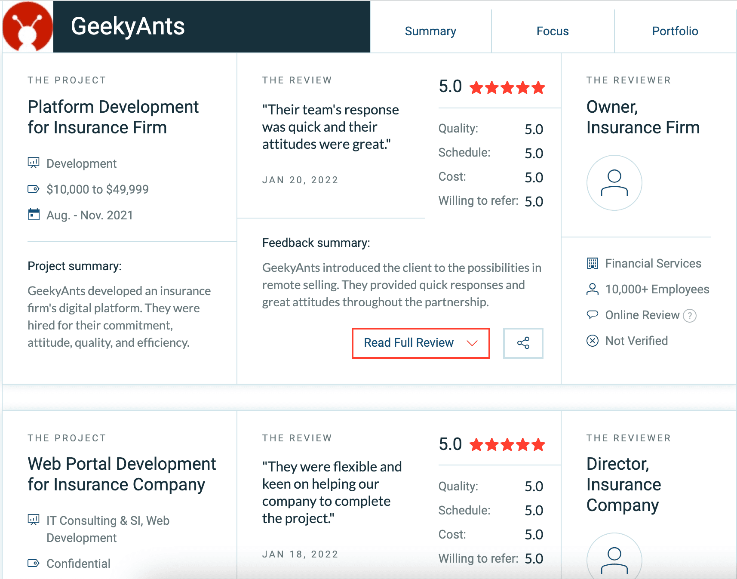Screen dimensions: 737x579
Task: Open the Summary tab
Action: [x=430, y=31]
